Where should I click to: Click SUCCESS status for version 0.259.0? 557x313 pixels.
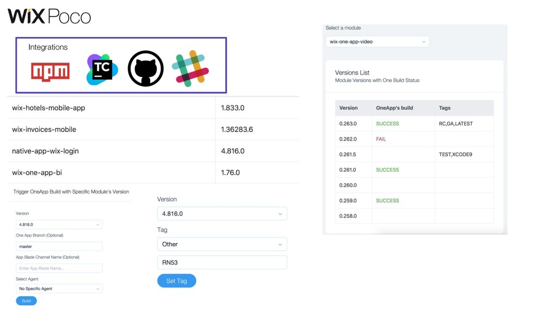click(x=387, y=201)
